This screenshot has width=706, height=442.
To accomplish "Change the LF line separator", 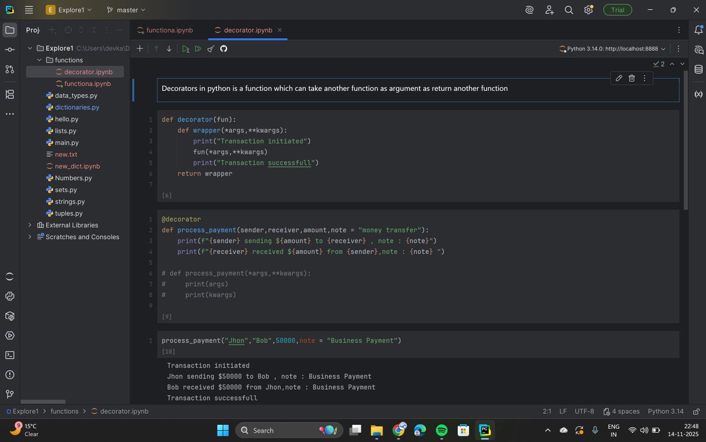I will pyautogui.click(x=563, y=411).
